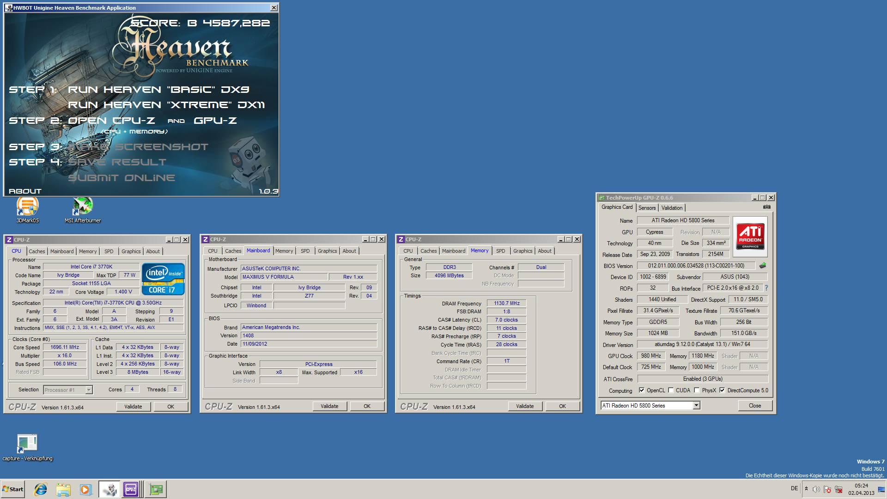887x499 pixels.
Task: Click the Intel Core i7 logo in CPU-Z
Action: tap(164, 279)
